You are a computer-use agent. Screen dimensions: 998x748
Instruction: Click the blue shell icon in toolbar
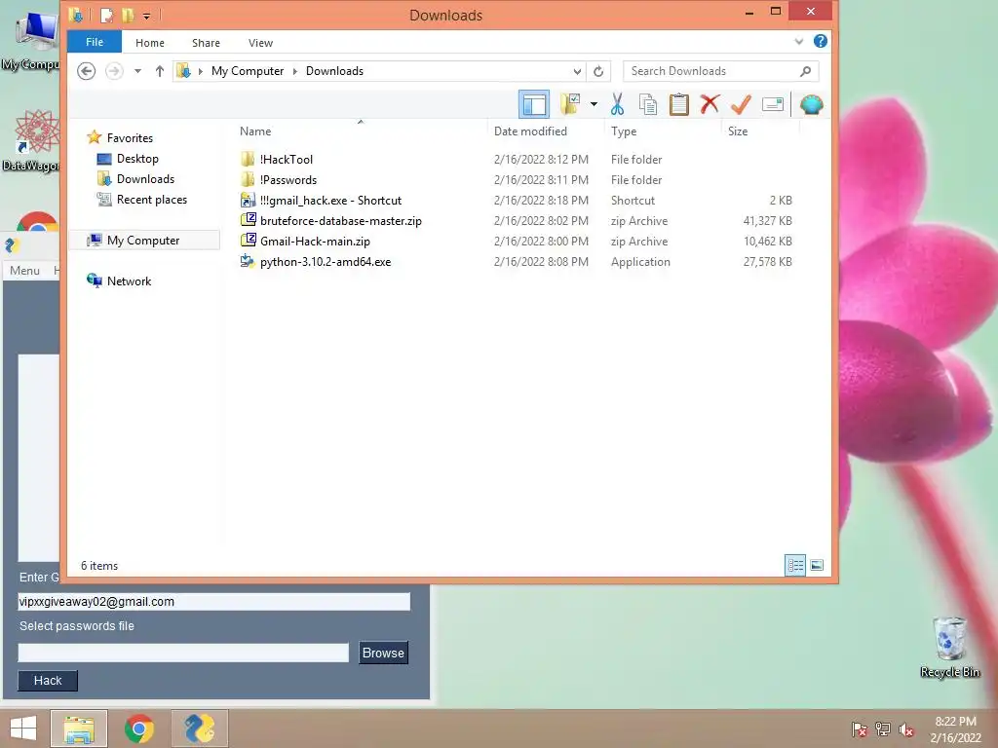(x=812, y=104)
